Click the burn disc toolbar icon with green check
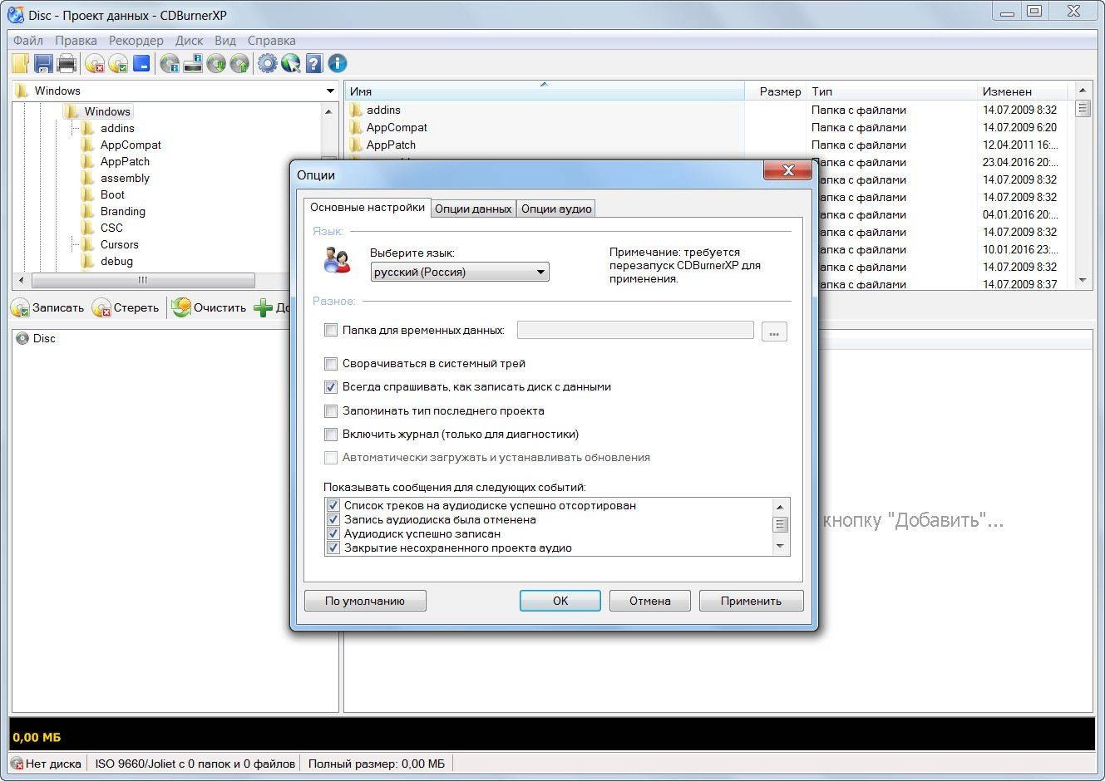This screenshot has width=1105, height=781. point(118,63)
